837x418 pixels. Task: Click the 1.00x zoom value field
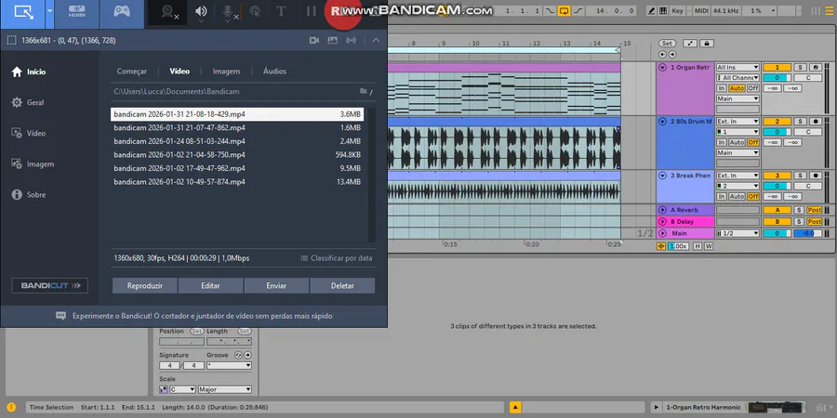point(678,246)
